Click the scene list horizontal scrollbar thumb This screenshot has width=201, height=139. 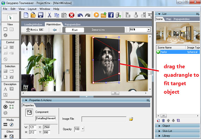[164, 116]
